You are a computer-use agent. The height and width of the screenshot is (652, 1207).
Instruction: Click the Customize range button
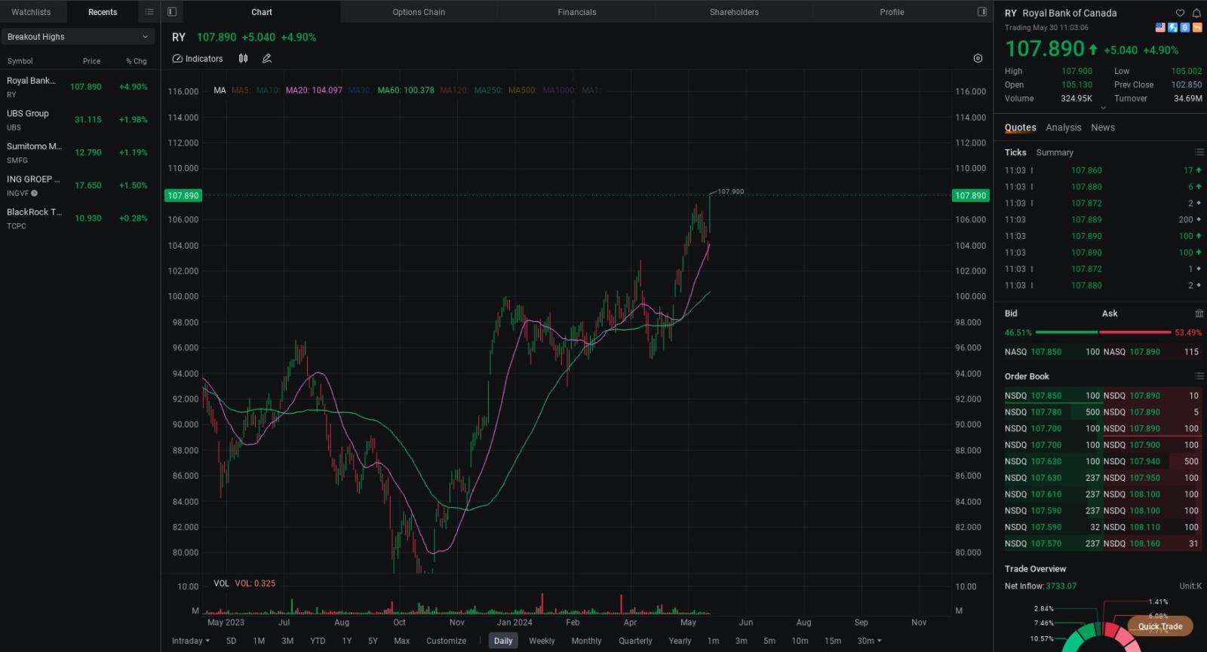click(x=446, y=641)
